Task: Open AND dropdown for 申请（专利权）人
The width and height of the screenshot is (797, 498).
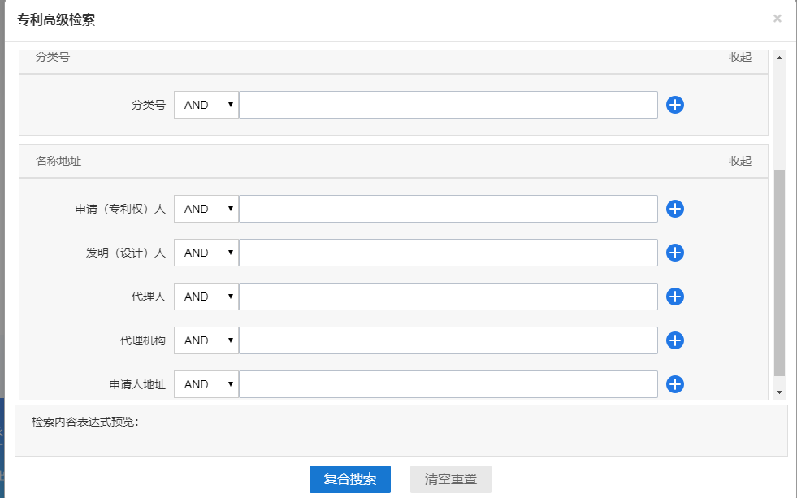Action: 206,209
